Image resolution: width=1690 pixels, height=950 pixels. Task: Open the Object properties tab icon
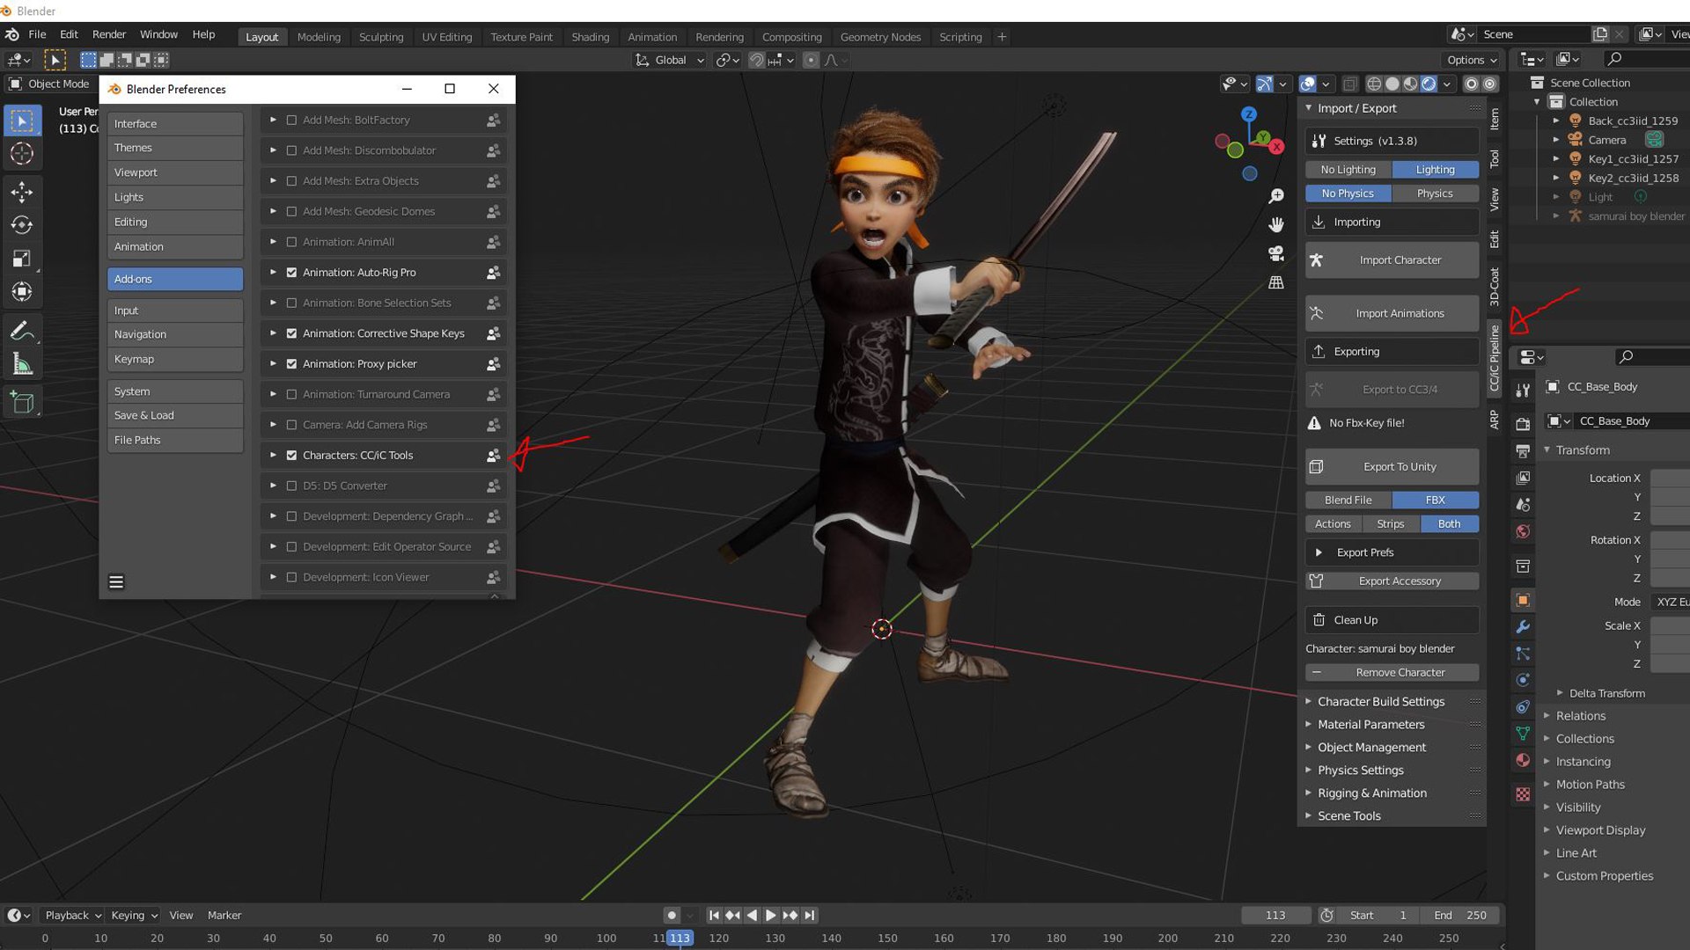pos(1523,601)
